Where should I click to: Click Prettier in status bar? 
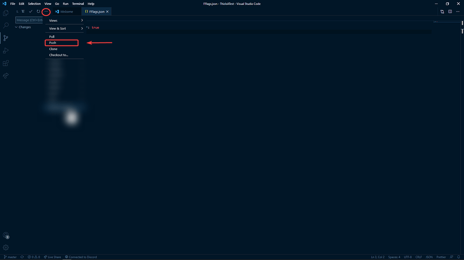tap(441, 257)
